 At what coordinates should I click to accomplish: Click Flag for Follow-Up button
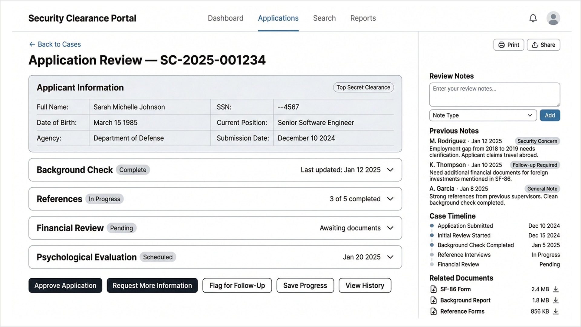tap(237, 286)
